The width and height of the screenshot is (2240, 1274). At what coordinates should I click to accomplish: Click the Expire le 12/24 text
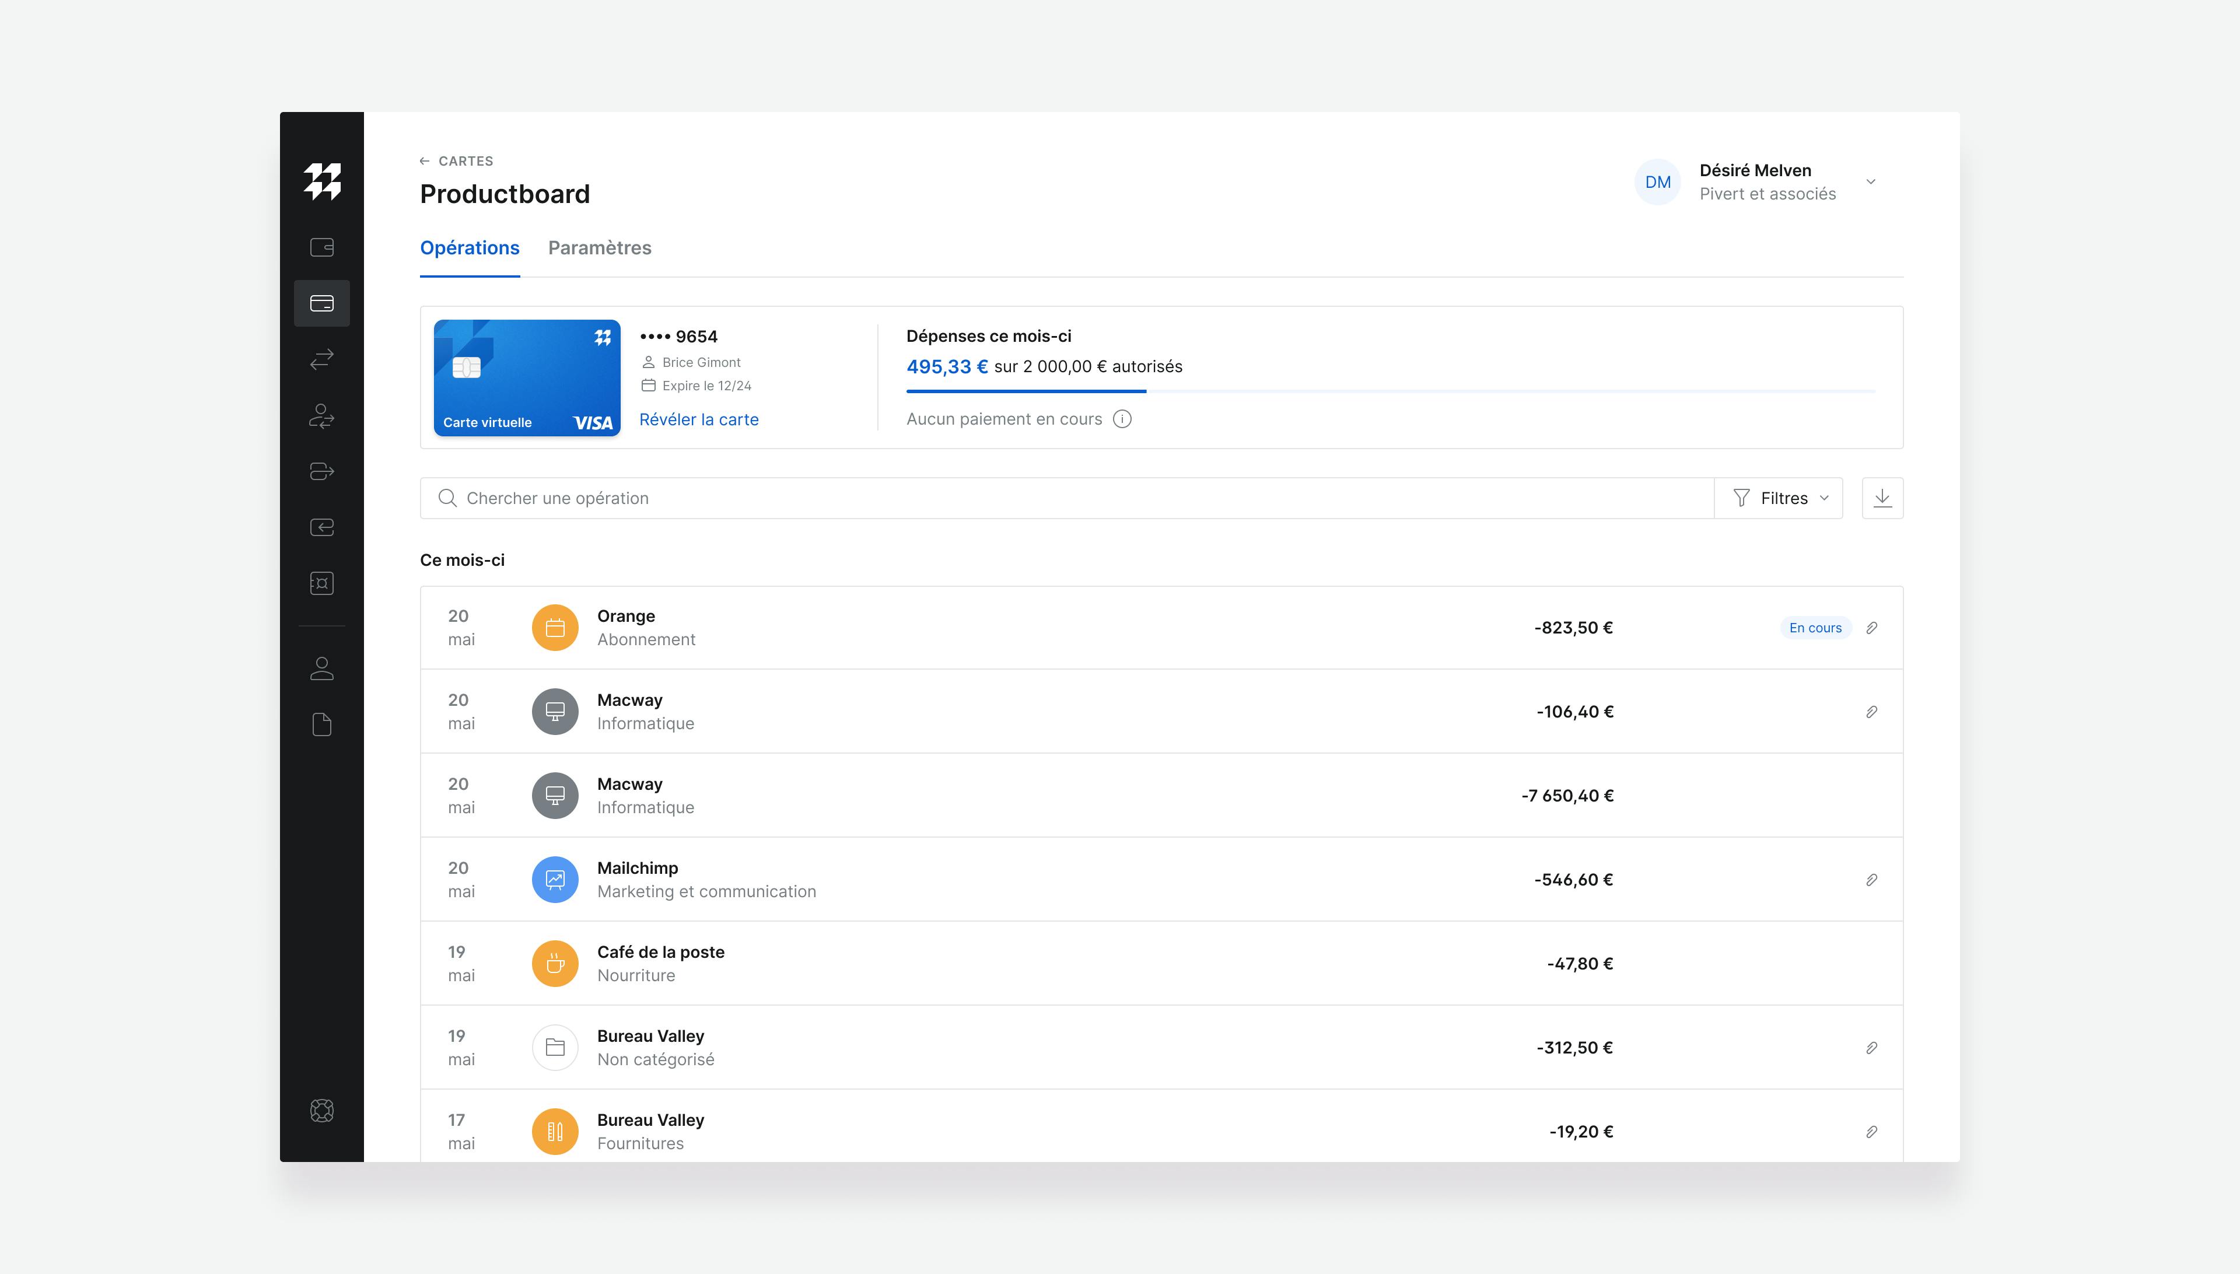click(706, 386)
